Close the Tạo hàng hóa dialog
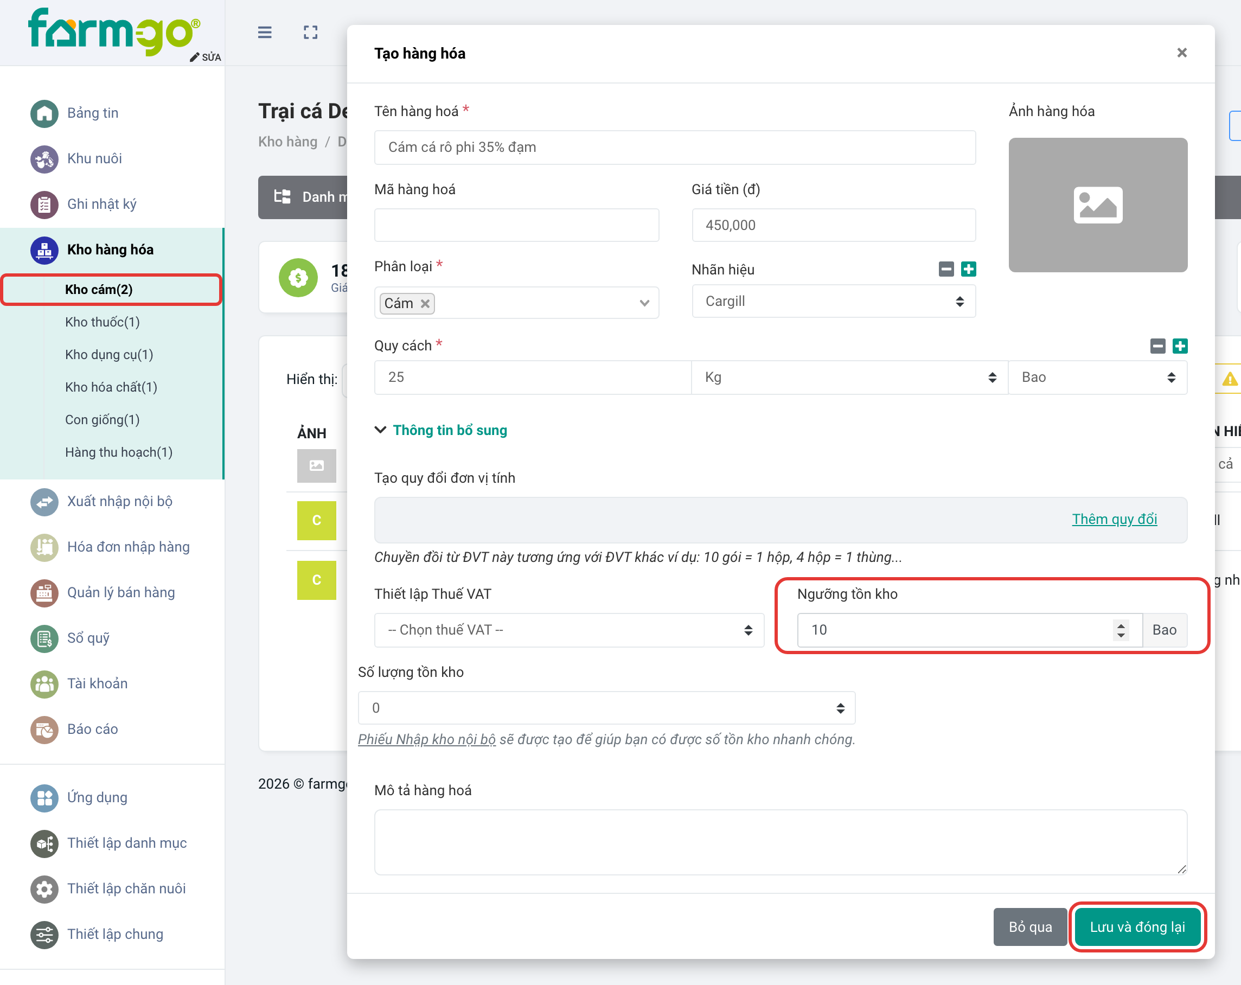Viewport: 1241px width, 985px height. pyautogui.click(x=1182, y=53)
